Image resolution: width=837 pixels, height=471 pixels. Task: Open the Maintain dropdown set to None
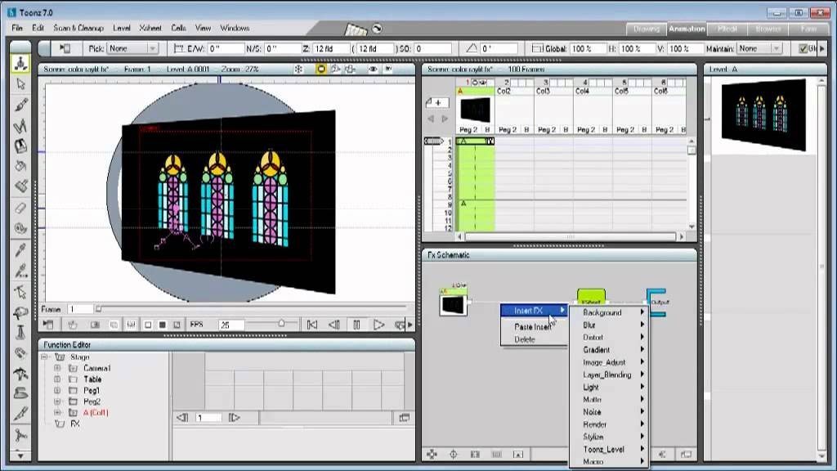click(759, 48)
